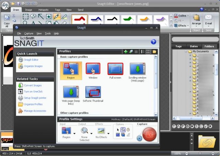Image resolution: width=220 pixels, height=156 pixels.
Task: Open the Arrange dropdown in Editor
Action: [x=196, y=21]
